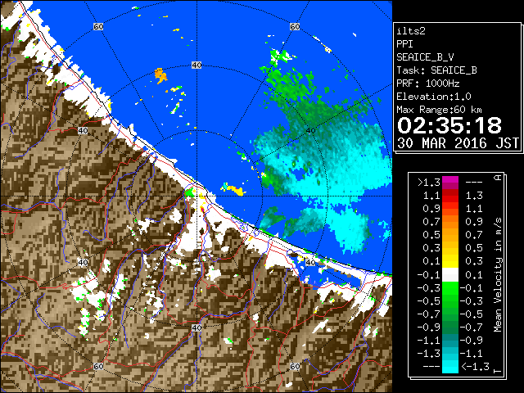Click the '60' ring label northwest over the sea
This screenshot has height=393, width=524.
98,26
